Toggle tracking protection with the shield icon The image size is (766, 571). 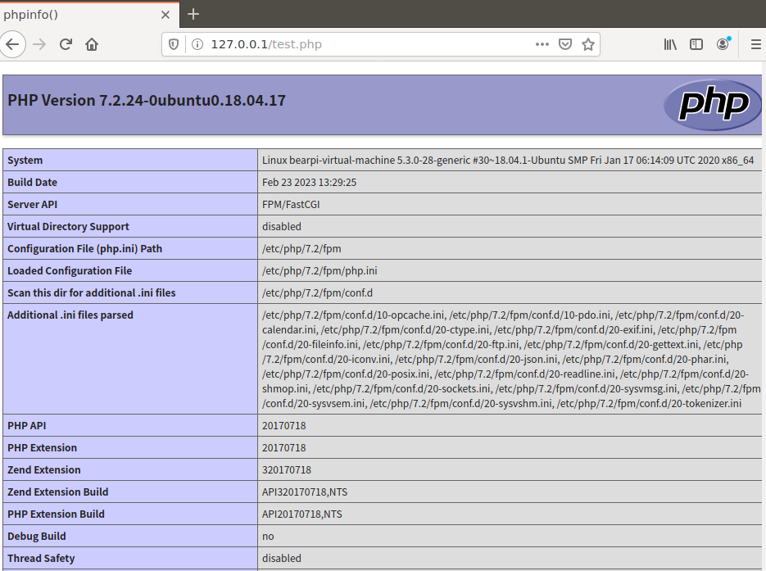pos(172,43)
